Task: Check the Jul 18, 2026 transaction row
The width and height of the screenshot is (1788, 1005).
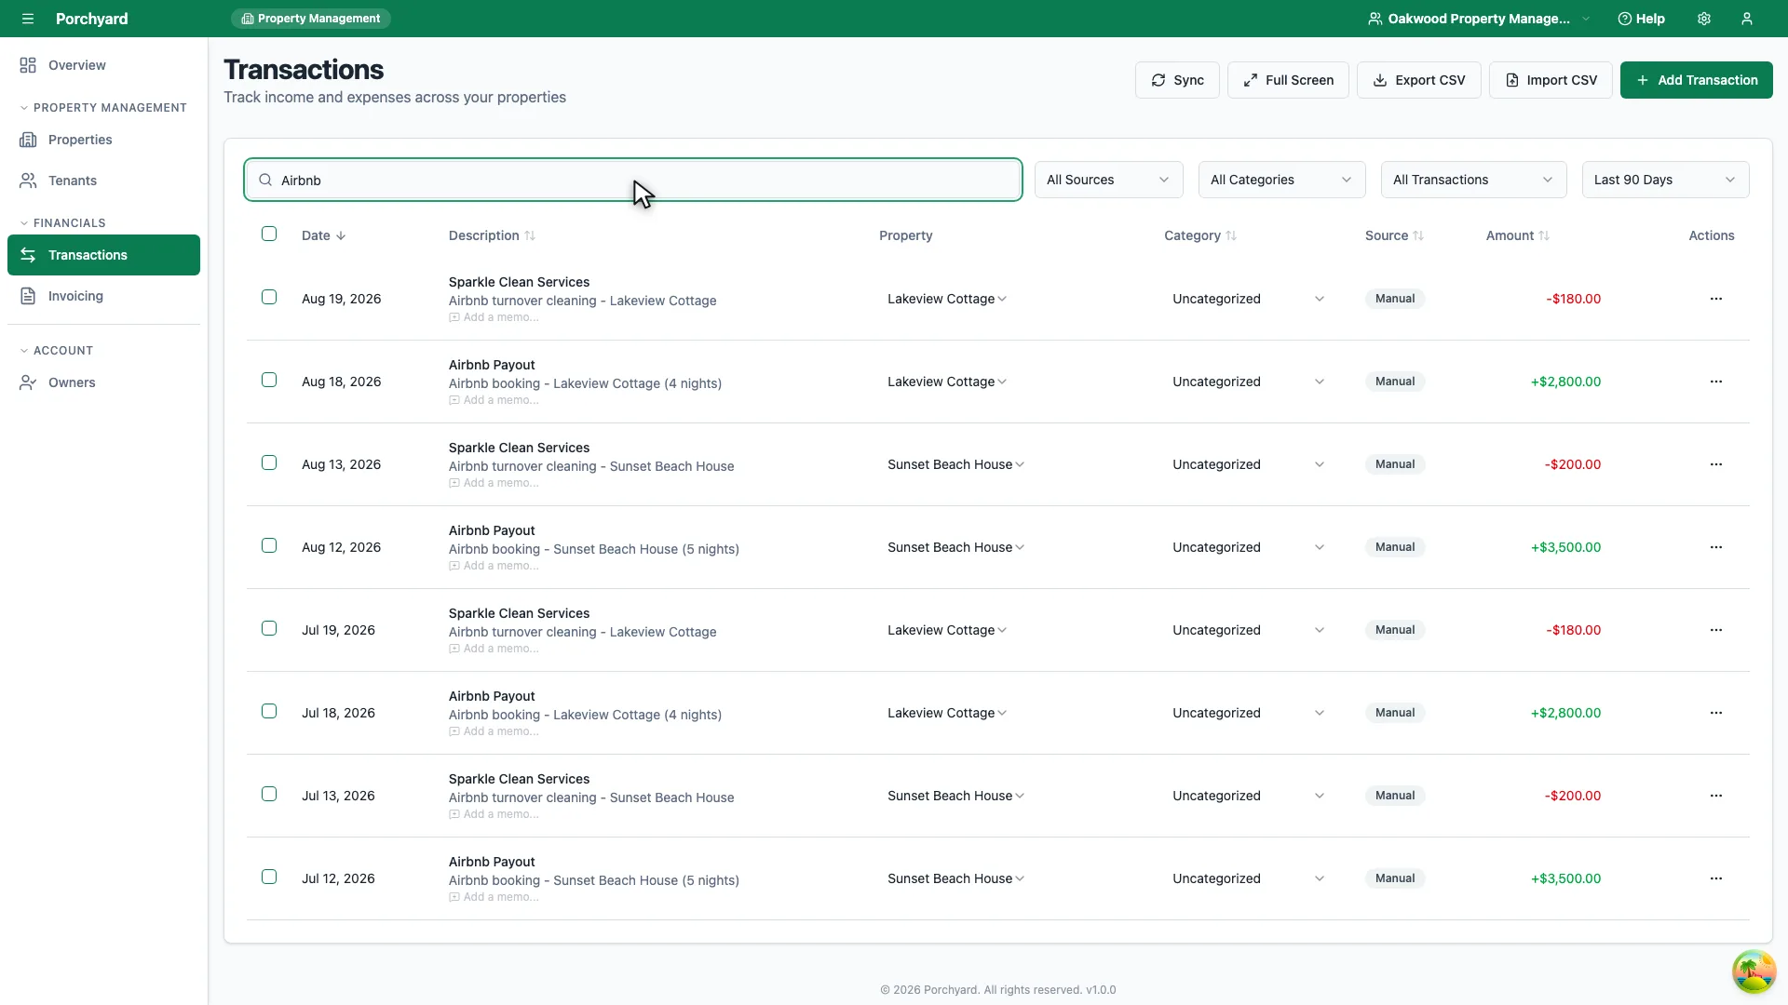Action: click(269, 711)
